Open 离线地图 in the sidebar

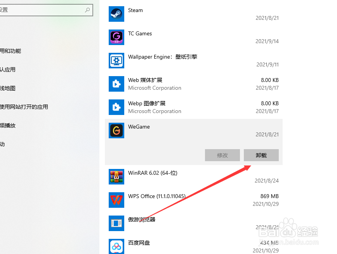coord(7,89)
